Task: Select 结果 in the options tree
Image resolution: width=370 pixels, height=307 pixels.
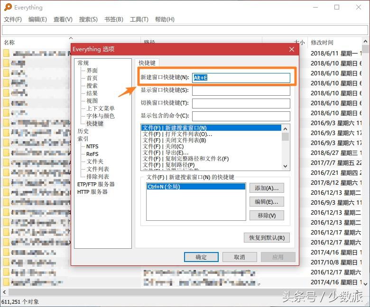Action: coord(92,93)
